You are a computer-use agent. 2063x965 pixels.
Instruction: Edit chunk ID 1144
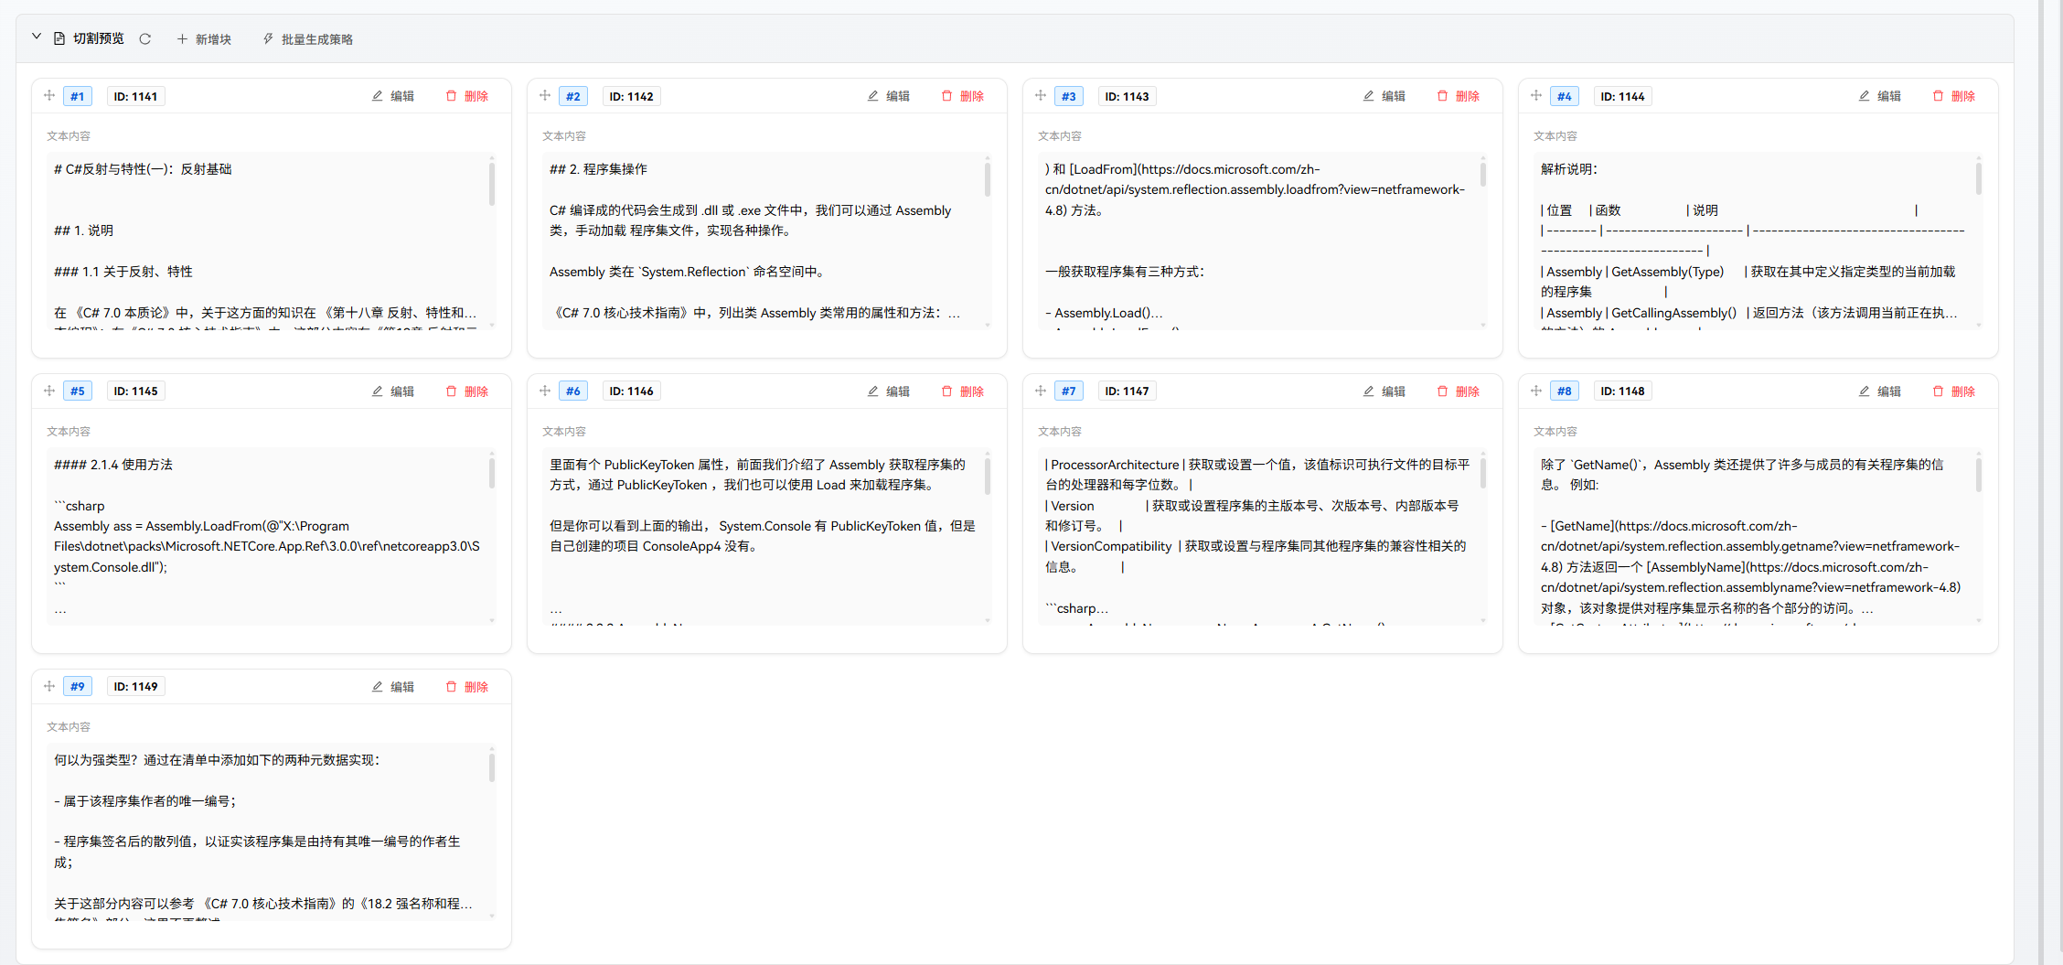[x=1880, y=96]
